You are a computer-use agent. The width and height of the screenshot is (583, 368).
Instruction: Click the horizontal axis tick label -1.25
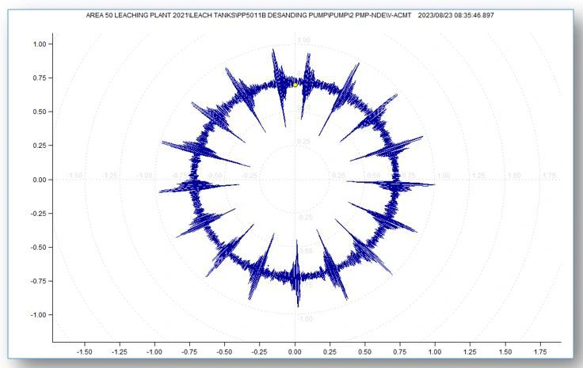pos(119,351)
